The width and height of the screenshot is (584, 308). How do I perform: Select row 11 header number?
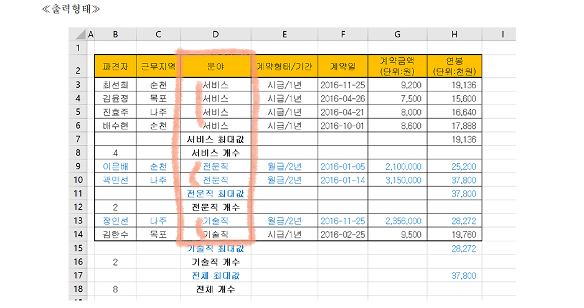(x=78, y=194)
